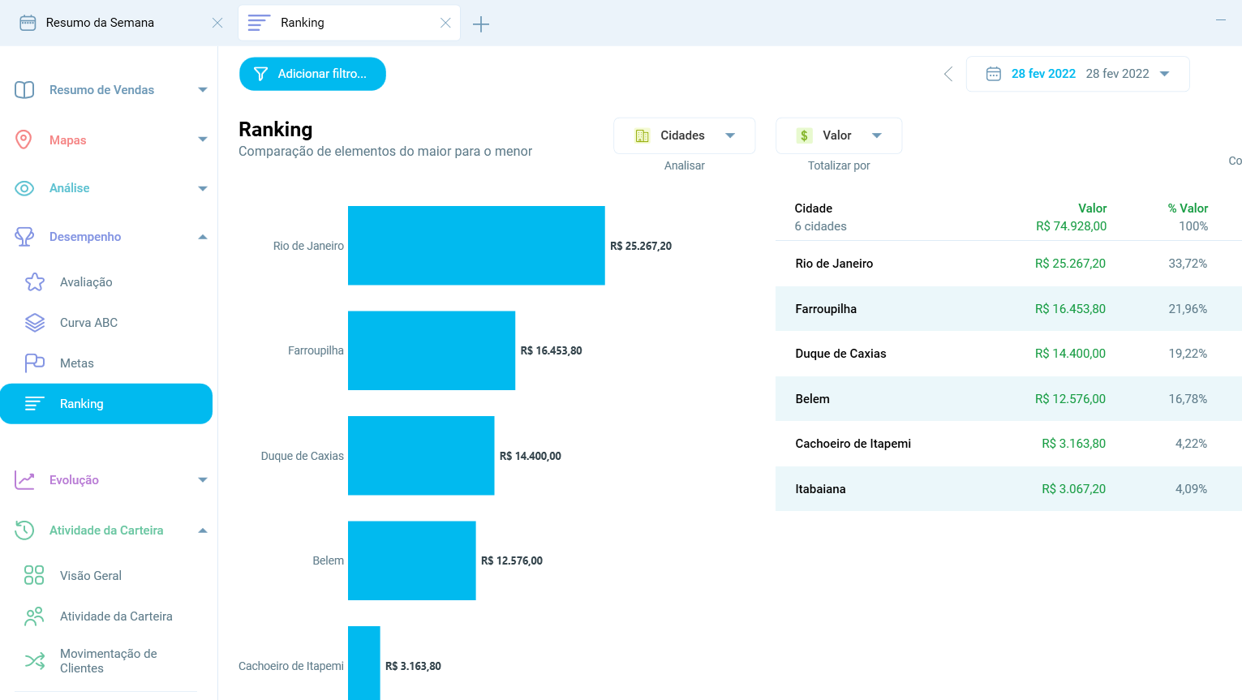
Task: Click the shuffle icon for Movimentação de Clientes
Action: tap(35, 661)
